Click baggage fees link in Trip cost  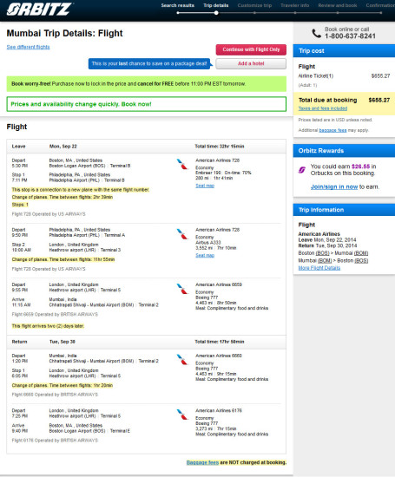tap(332, 130)
